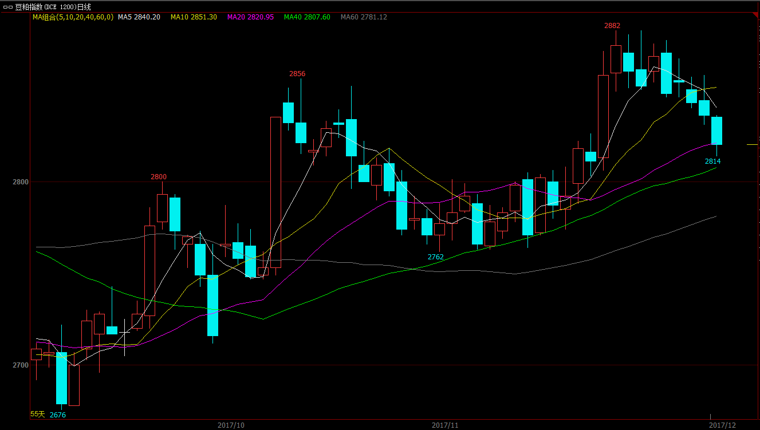Open MA组合(5,10,20,40,60,0) indicator settings label

[x=73, y=17]
